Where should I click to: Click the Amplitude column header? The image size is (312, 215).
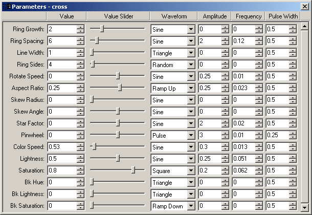214,16
